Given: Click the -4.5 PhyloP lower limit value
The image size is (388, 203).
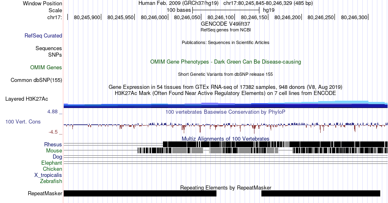Looking at the screenshot, I should tap(53, 132).
